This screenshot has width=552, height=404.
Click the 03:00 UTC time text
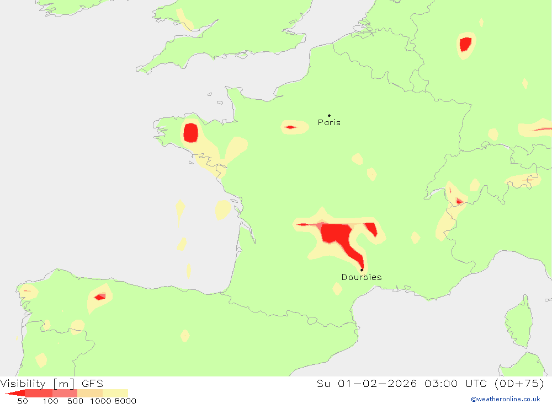455,383
